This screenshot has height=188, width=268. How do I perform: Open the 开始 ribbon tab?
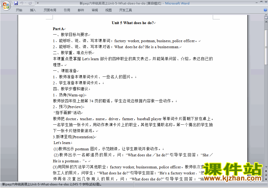pos(19,10)
